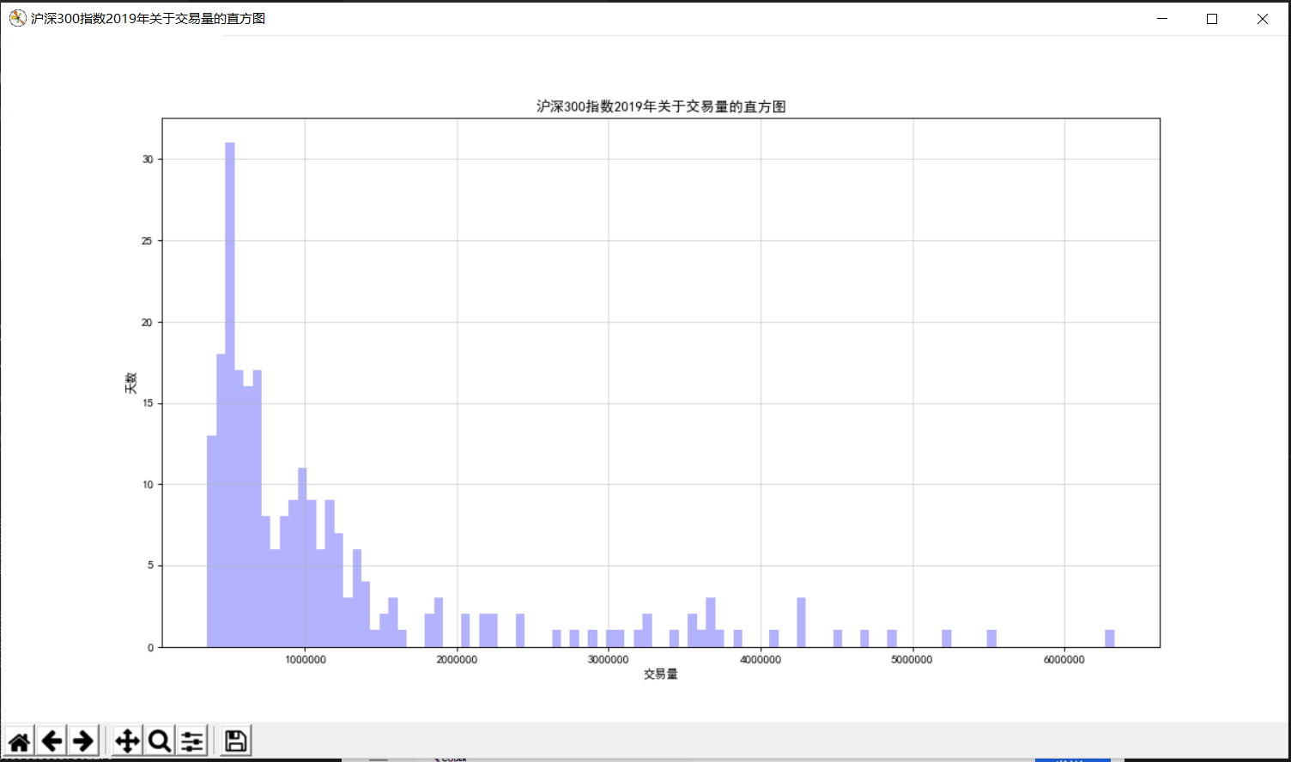Click y-axis tick label 20

coord(148,323)
